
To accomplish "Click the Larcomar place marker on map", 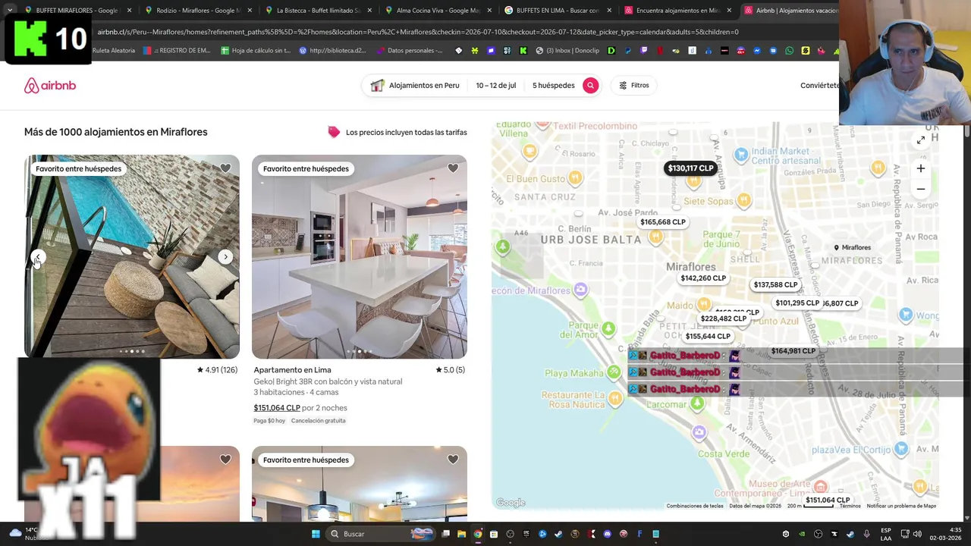I will pos(699,402).
